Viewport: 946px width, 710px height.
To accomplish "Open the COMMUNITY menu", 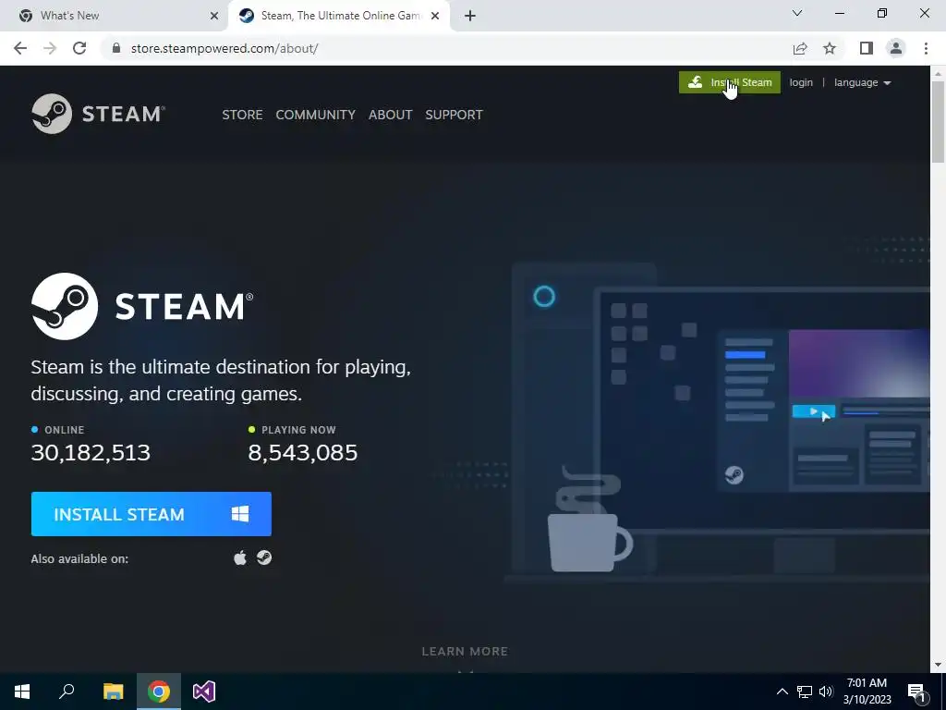I will pos(316,115).
